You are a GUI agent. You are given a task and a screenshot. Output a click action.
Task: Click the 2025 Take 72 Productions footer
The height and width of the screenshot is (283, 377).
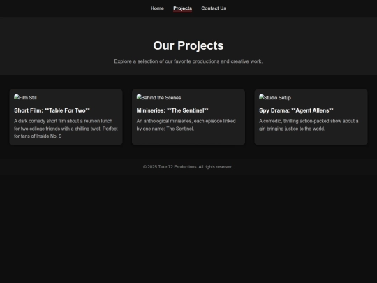188,167
